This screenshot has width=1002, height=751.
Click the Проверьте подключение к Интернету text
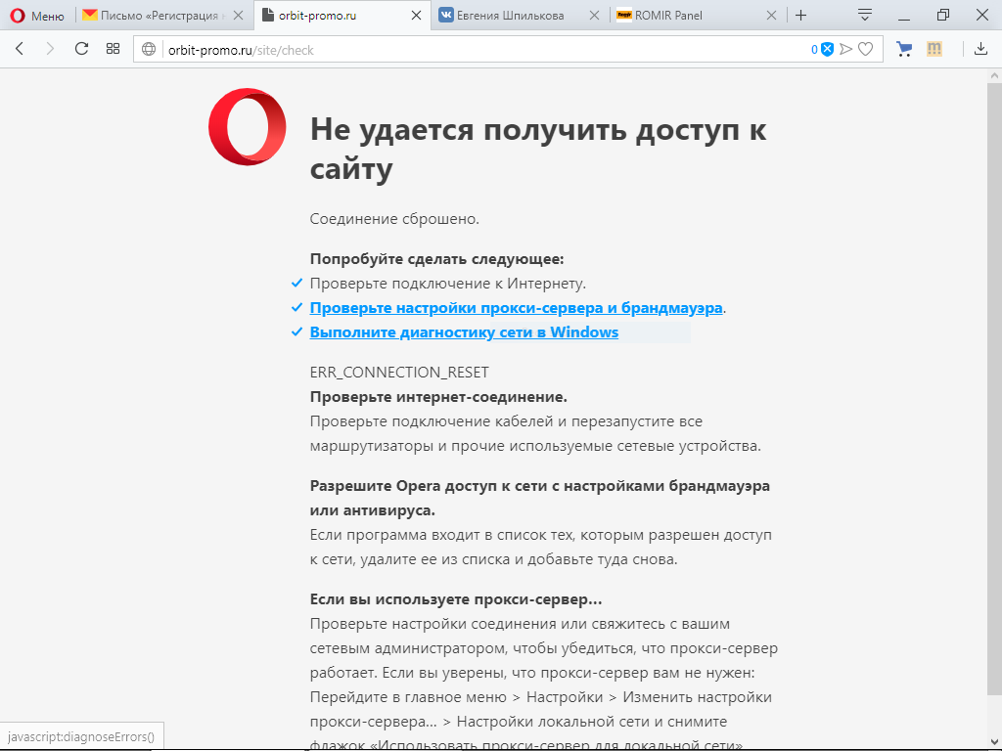point(448,284)
